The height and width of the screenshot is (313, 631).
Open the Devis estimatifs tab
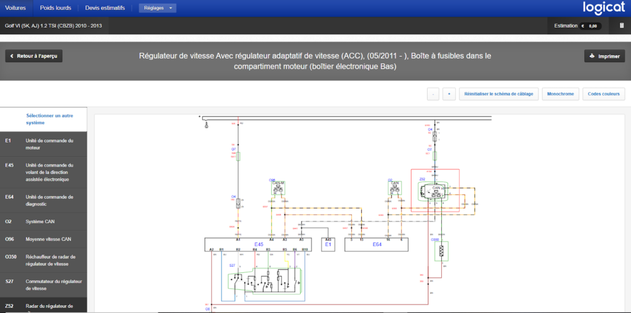[x=105, y=8]
